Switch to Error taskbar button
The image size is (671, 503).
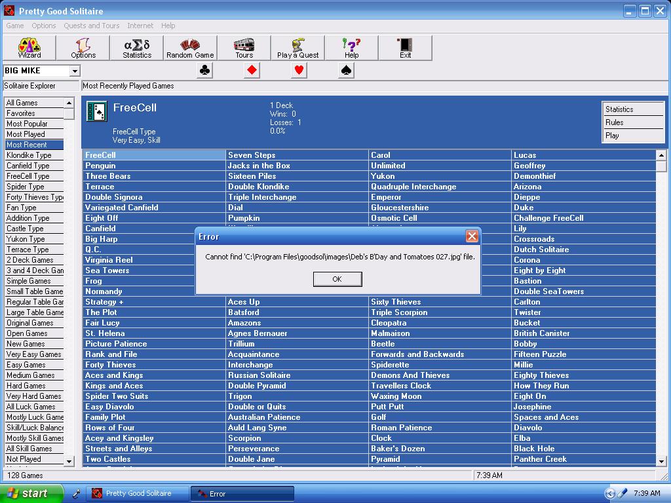click(x=242, y=494)
